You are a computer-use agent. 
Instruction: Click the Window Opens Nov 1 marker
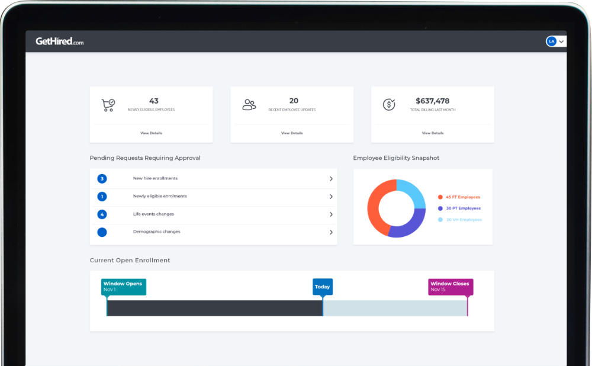tap(123, 287)
